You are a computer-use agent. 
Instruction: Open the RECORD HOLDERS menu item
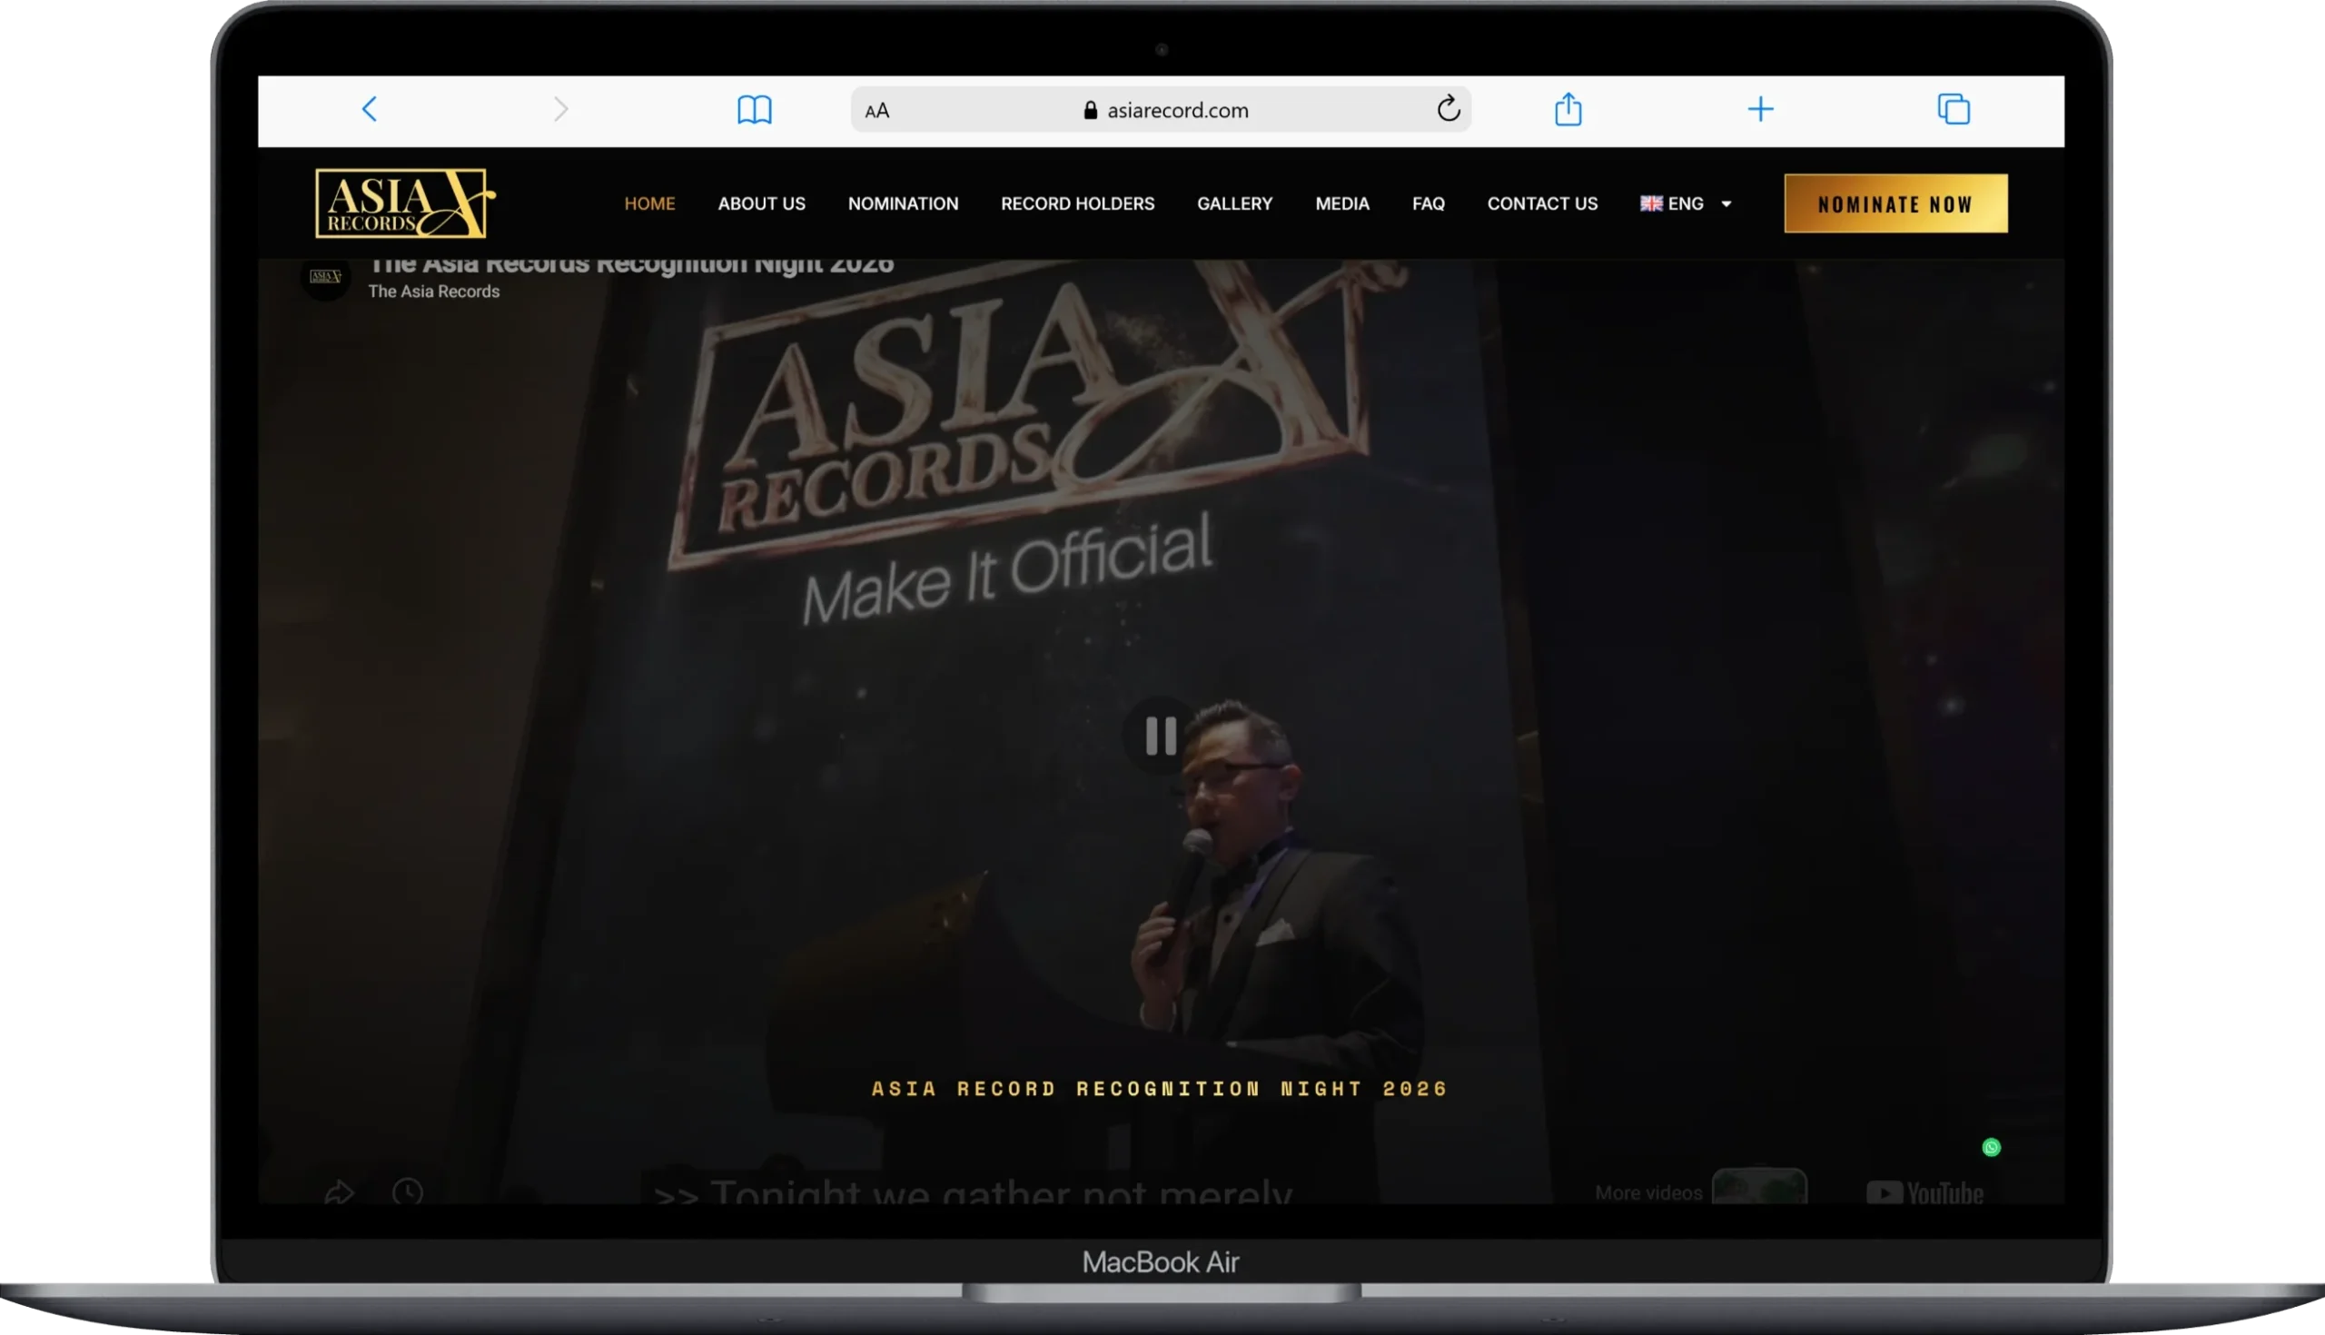point(1078,203)
